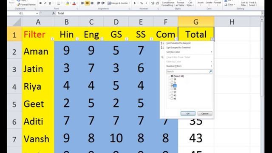Apply the comma style format
Image resolution: width=272 pixels, height=153 pixels.
pos(146,3)
